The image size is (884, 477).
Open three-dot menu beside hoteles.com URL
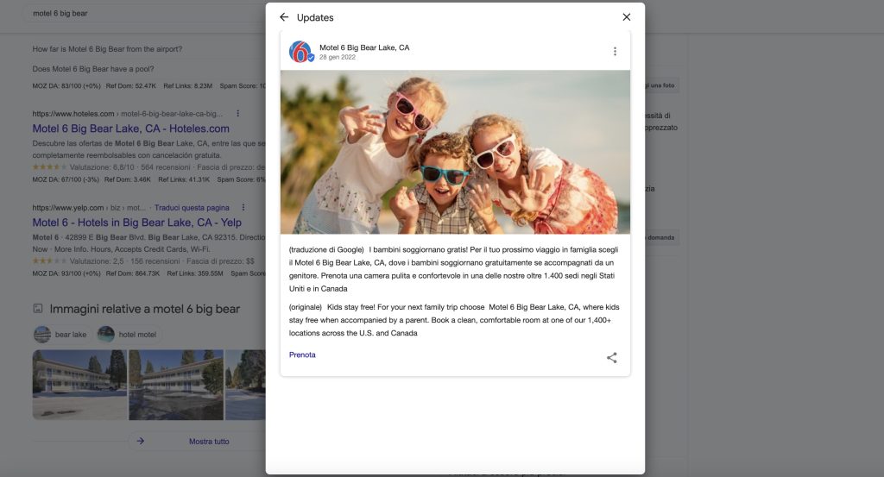click(x=238, y=114)
